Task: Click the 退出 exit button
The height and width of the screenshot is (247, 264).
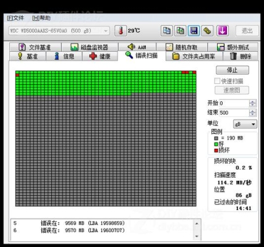Action: (x=247, y=31)
